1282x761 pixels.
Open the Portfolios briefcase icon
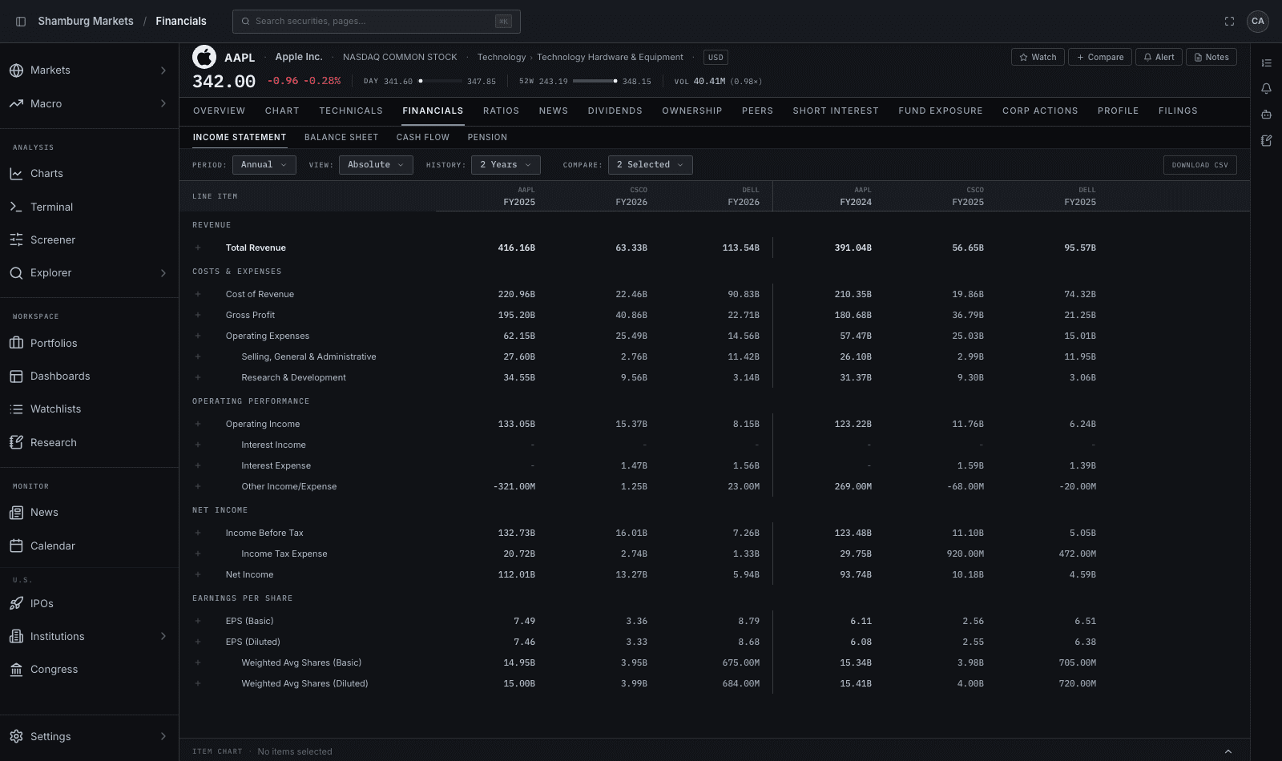coord(16,343)
